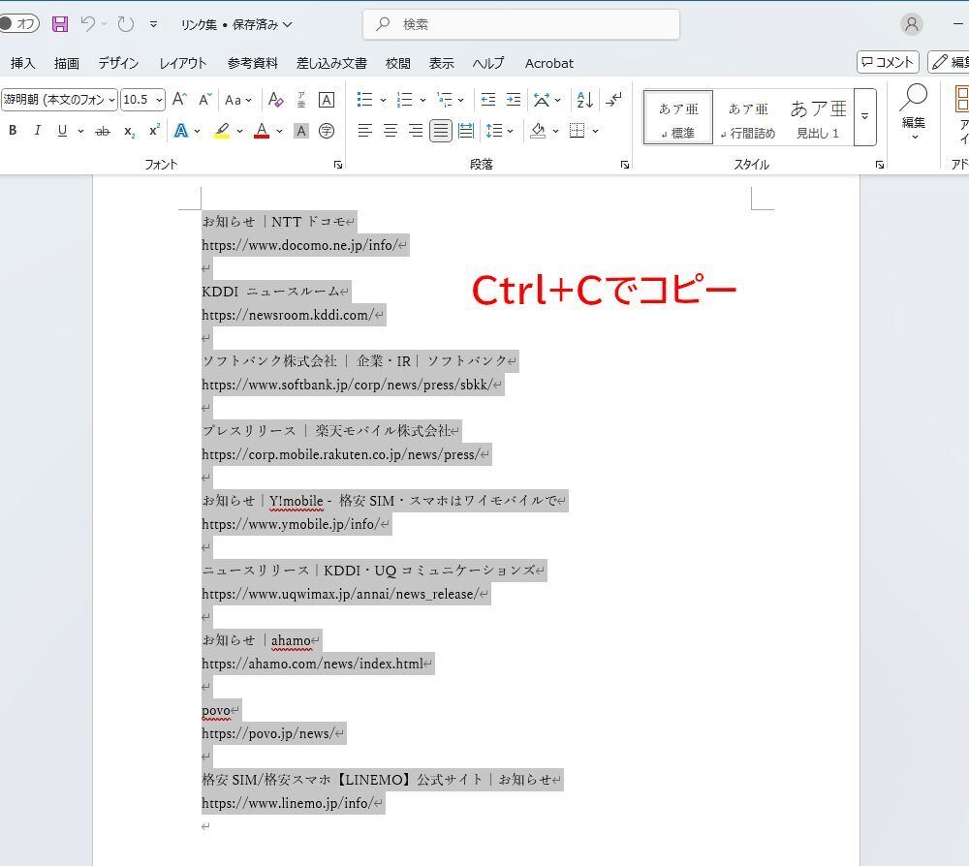Screen dimensions: 969x866
Task: Toggle Italic formatting
Action: tap(38, 131)
